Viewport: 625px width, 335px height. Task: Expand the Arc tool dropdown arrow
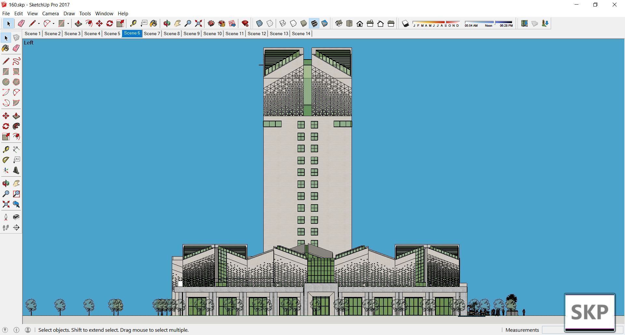[53, 23]
